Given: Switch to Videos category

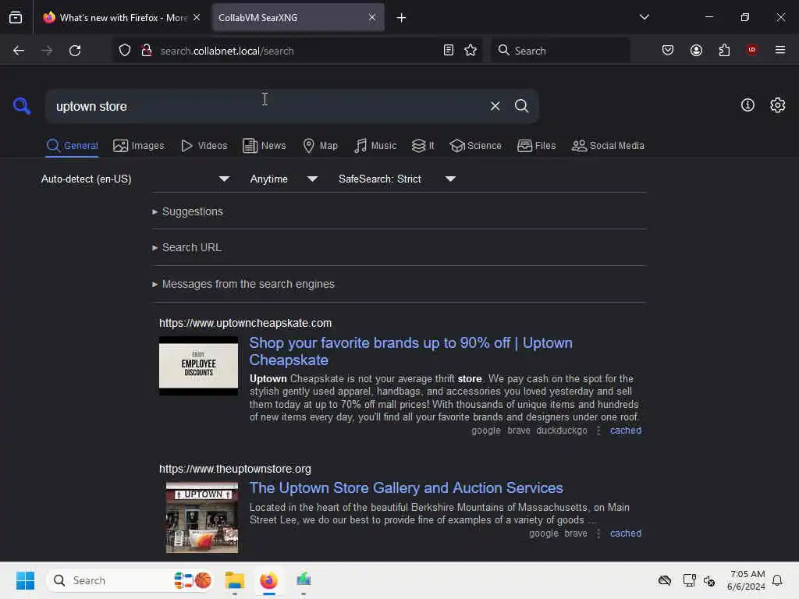Looking at the screenshot, I should point(204,146).
